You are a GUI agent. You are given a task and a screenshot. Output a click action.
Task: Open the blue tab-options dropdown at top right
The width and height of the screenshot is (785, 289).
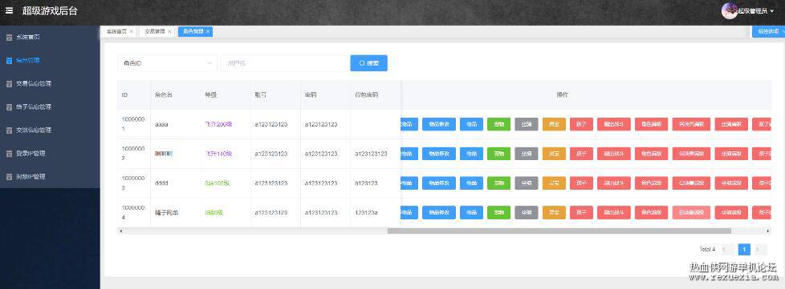pyautogui.click(x=769, y=31)
